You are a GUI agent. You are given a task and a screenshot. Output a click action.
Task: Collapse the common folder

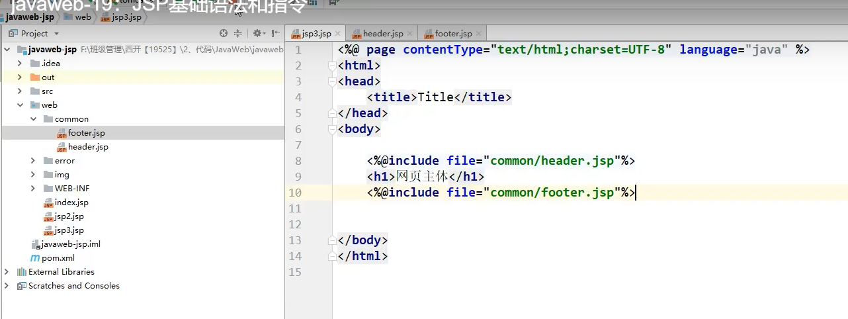[34, 119]
